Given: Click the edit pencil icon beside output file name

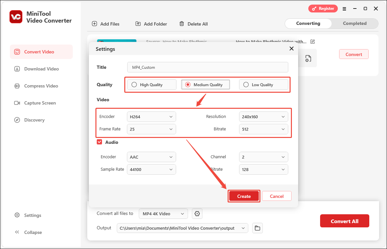Looking at the screenshot, I should 313,41.
